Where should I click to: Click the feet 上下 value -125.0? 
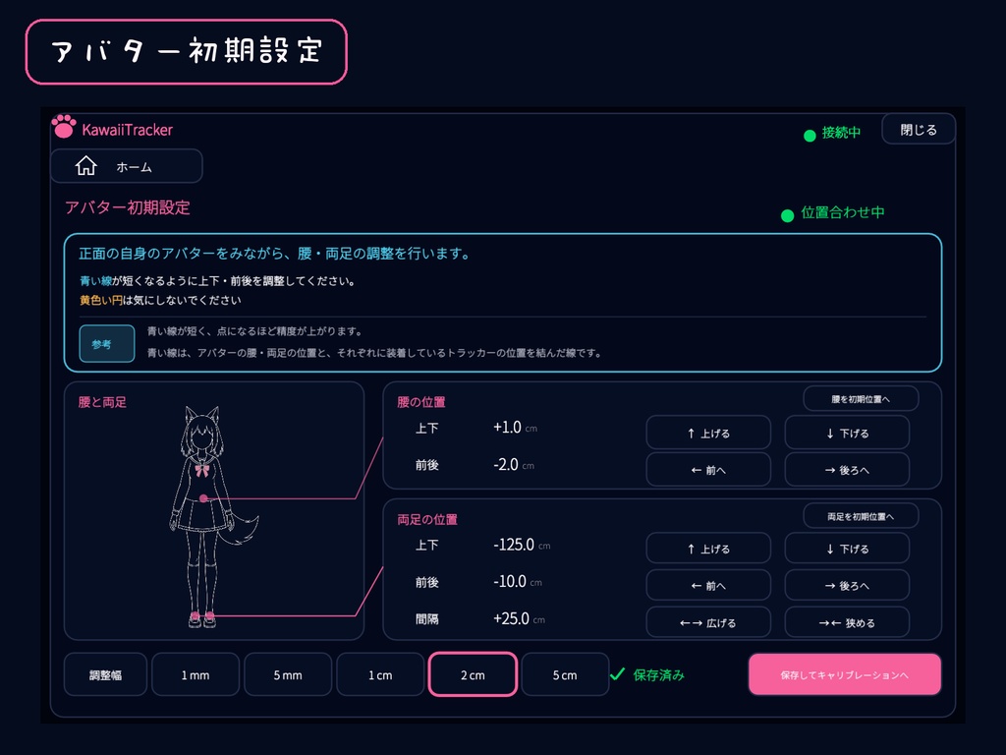coord(513,545)
